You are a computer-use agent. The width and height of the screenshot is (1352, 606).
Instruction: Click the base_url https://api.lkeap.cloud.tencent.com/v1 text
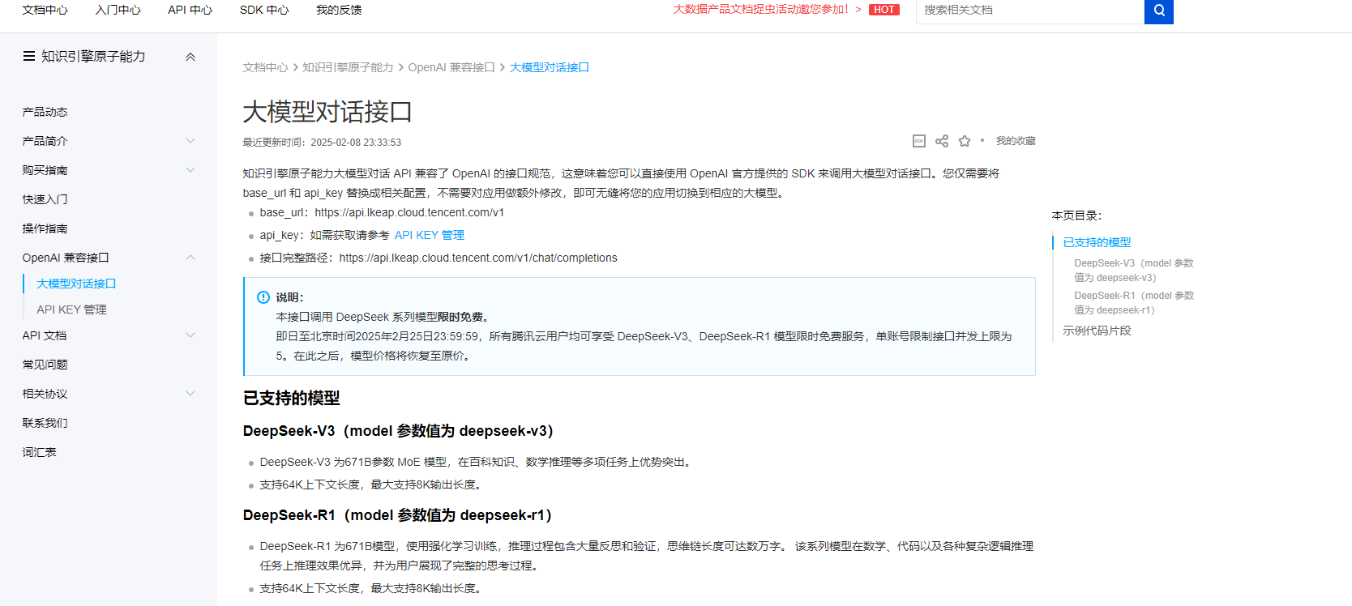pyautogui.click(x=382, y=212)
